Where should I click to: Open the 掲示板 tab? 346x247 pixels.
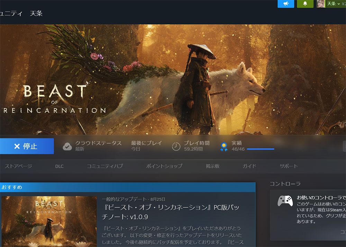212,166
